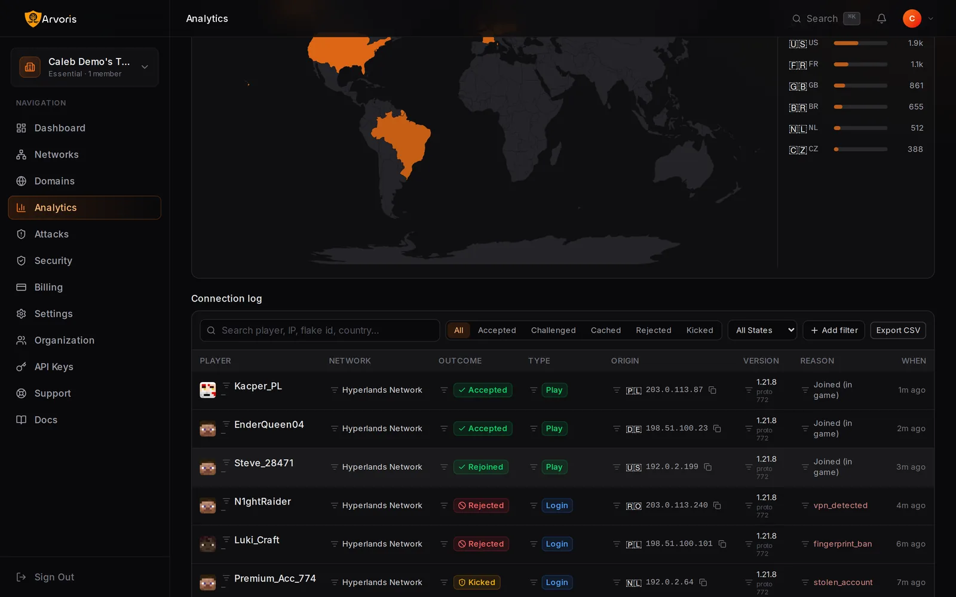Viewport: 956px width, 597px height.
Task: Copy IP 203.0.113.240
Action: [717, 506]
